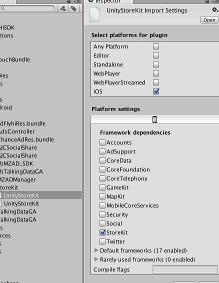
Task: Select the iOS platform settings icon
Action: (x=154, y=119)
